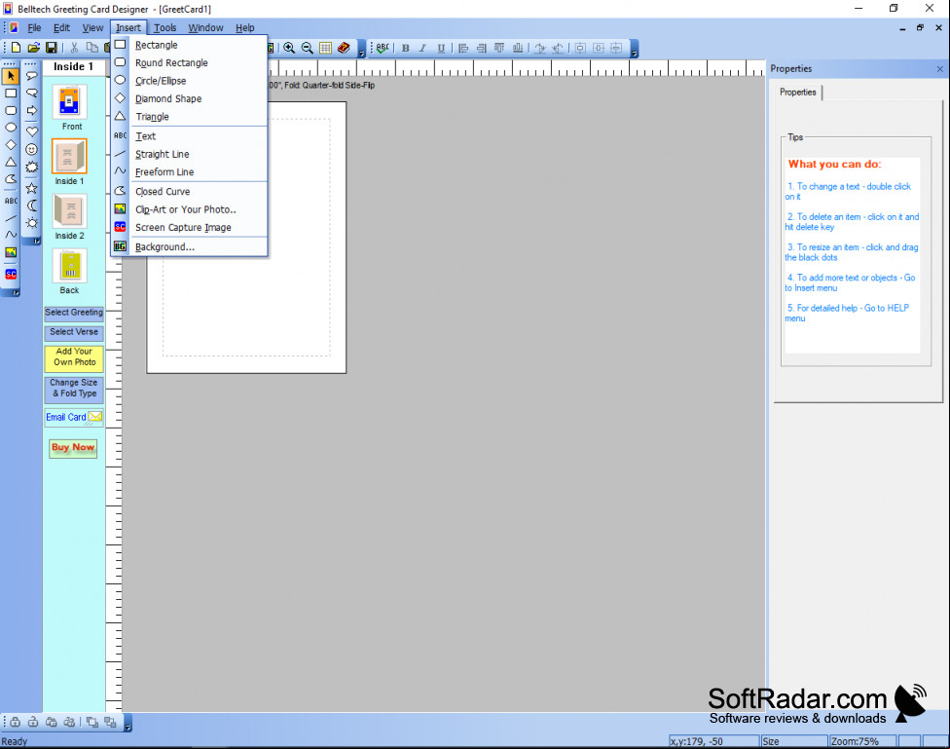This screenshot has width=950, height=749.
Task: Open the Window menu
Action: [205, 28]
